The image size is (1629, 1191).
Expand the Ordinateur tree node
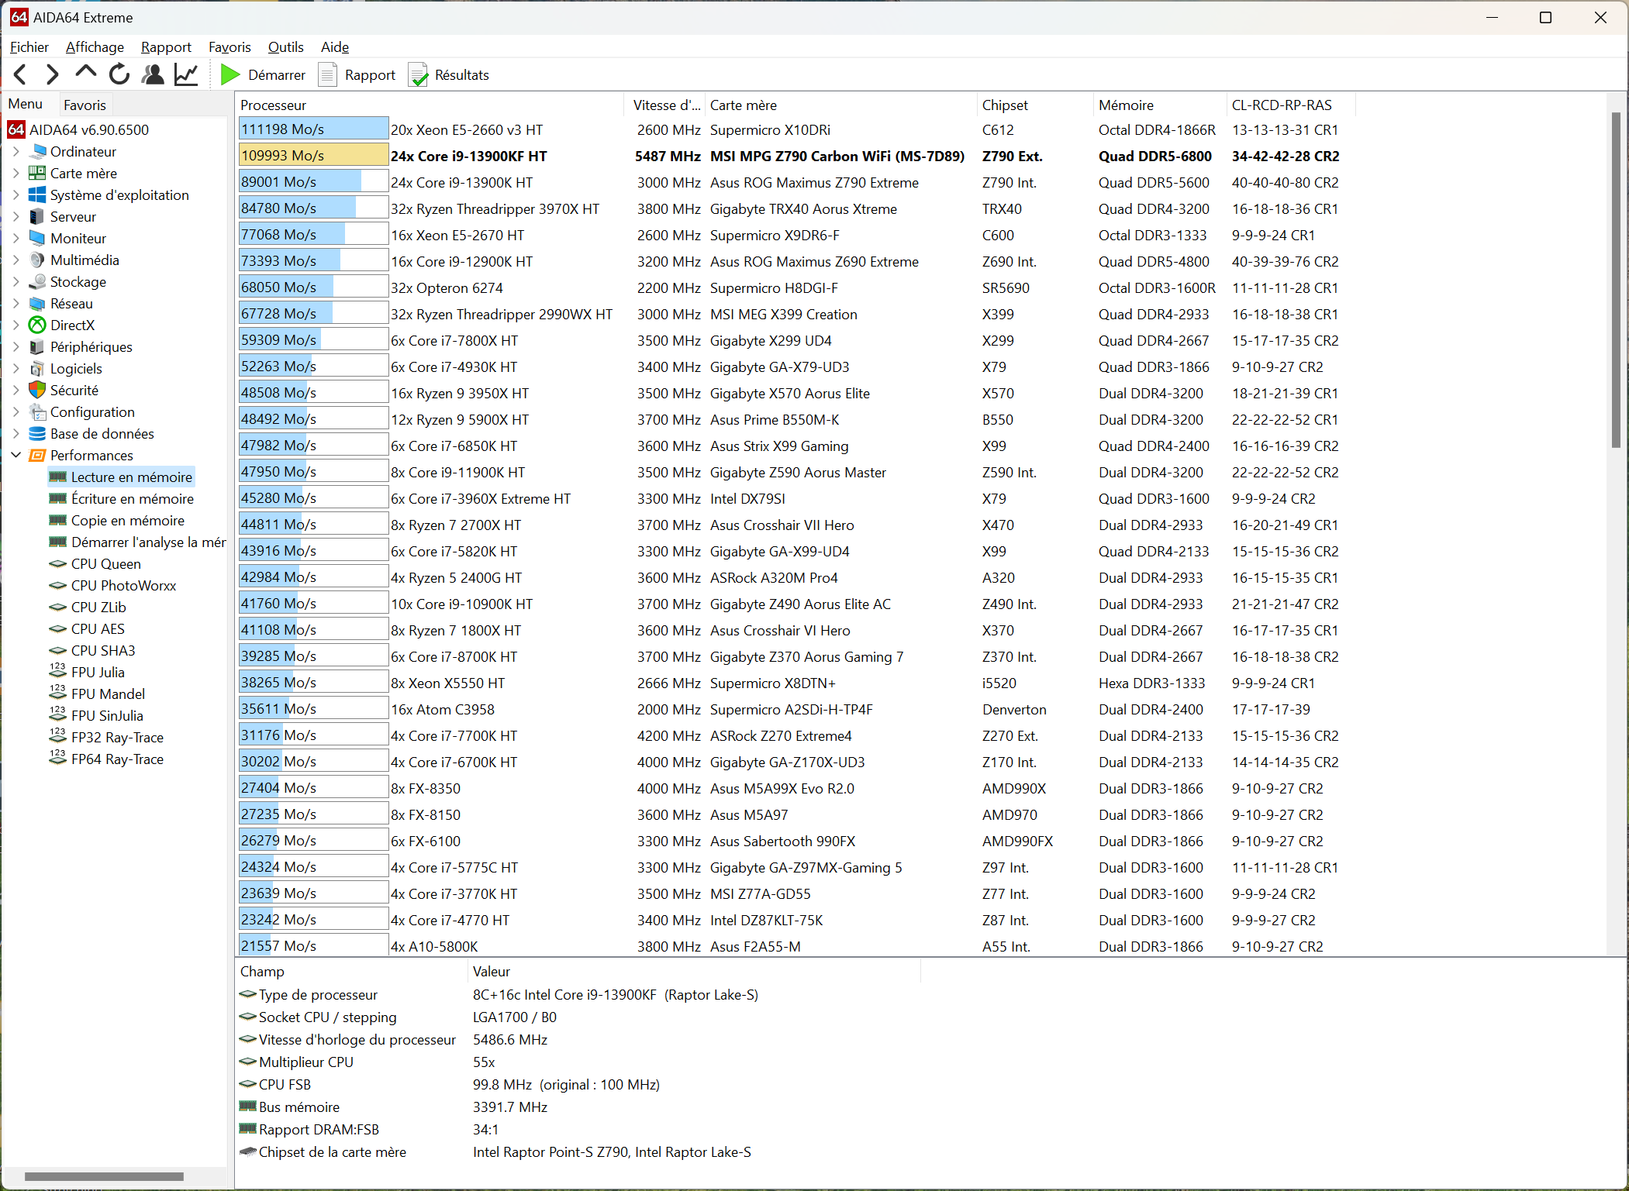click(x=16, y=152)
